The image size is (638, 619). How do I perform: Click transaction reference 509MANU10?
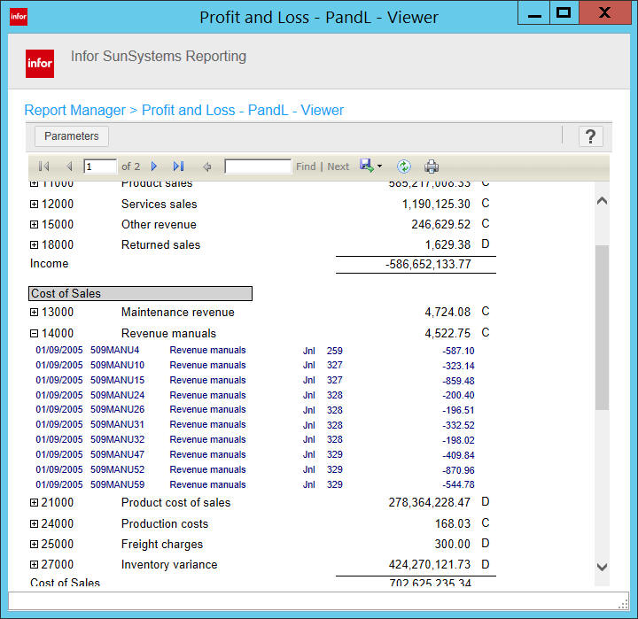point(117,365)
